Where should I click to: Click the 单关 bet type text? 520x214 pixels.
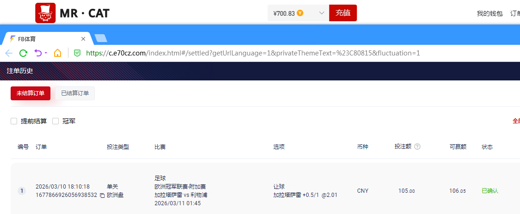coord(112,187)
